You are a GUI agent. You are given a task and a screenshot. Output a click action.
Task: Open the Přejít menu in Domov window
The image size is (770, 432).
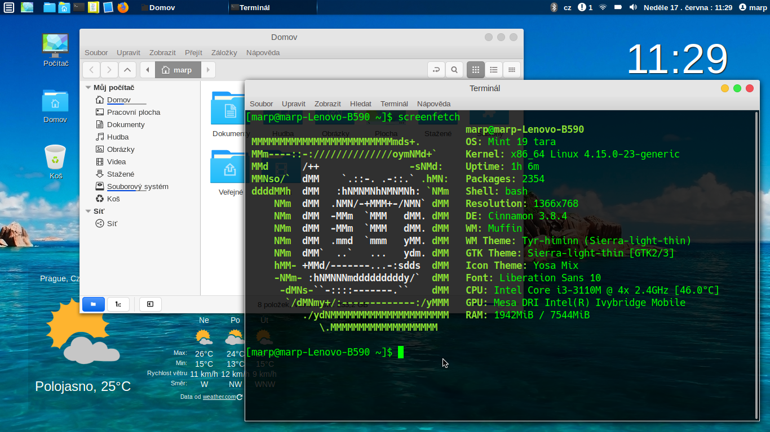pyautogui.click(x=193, y=52)
